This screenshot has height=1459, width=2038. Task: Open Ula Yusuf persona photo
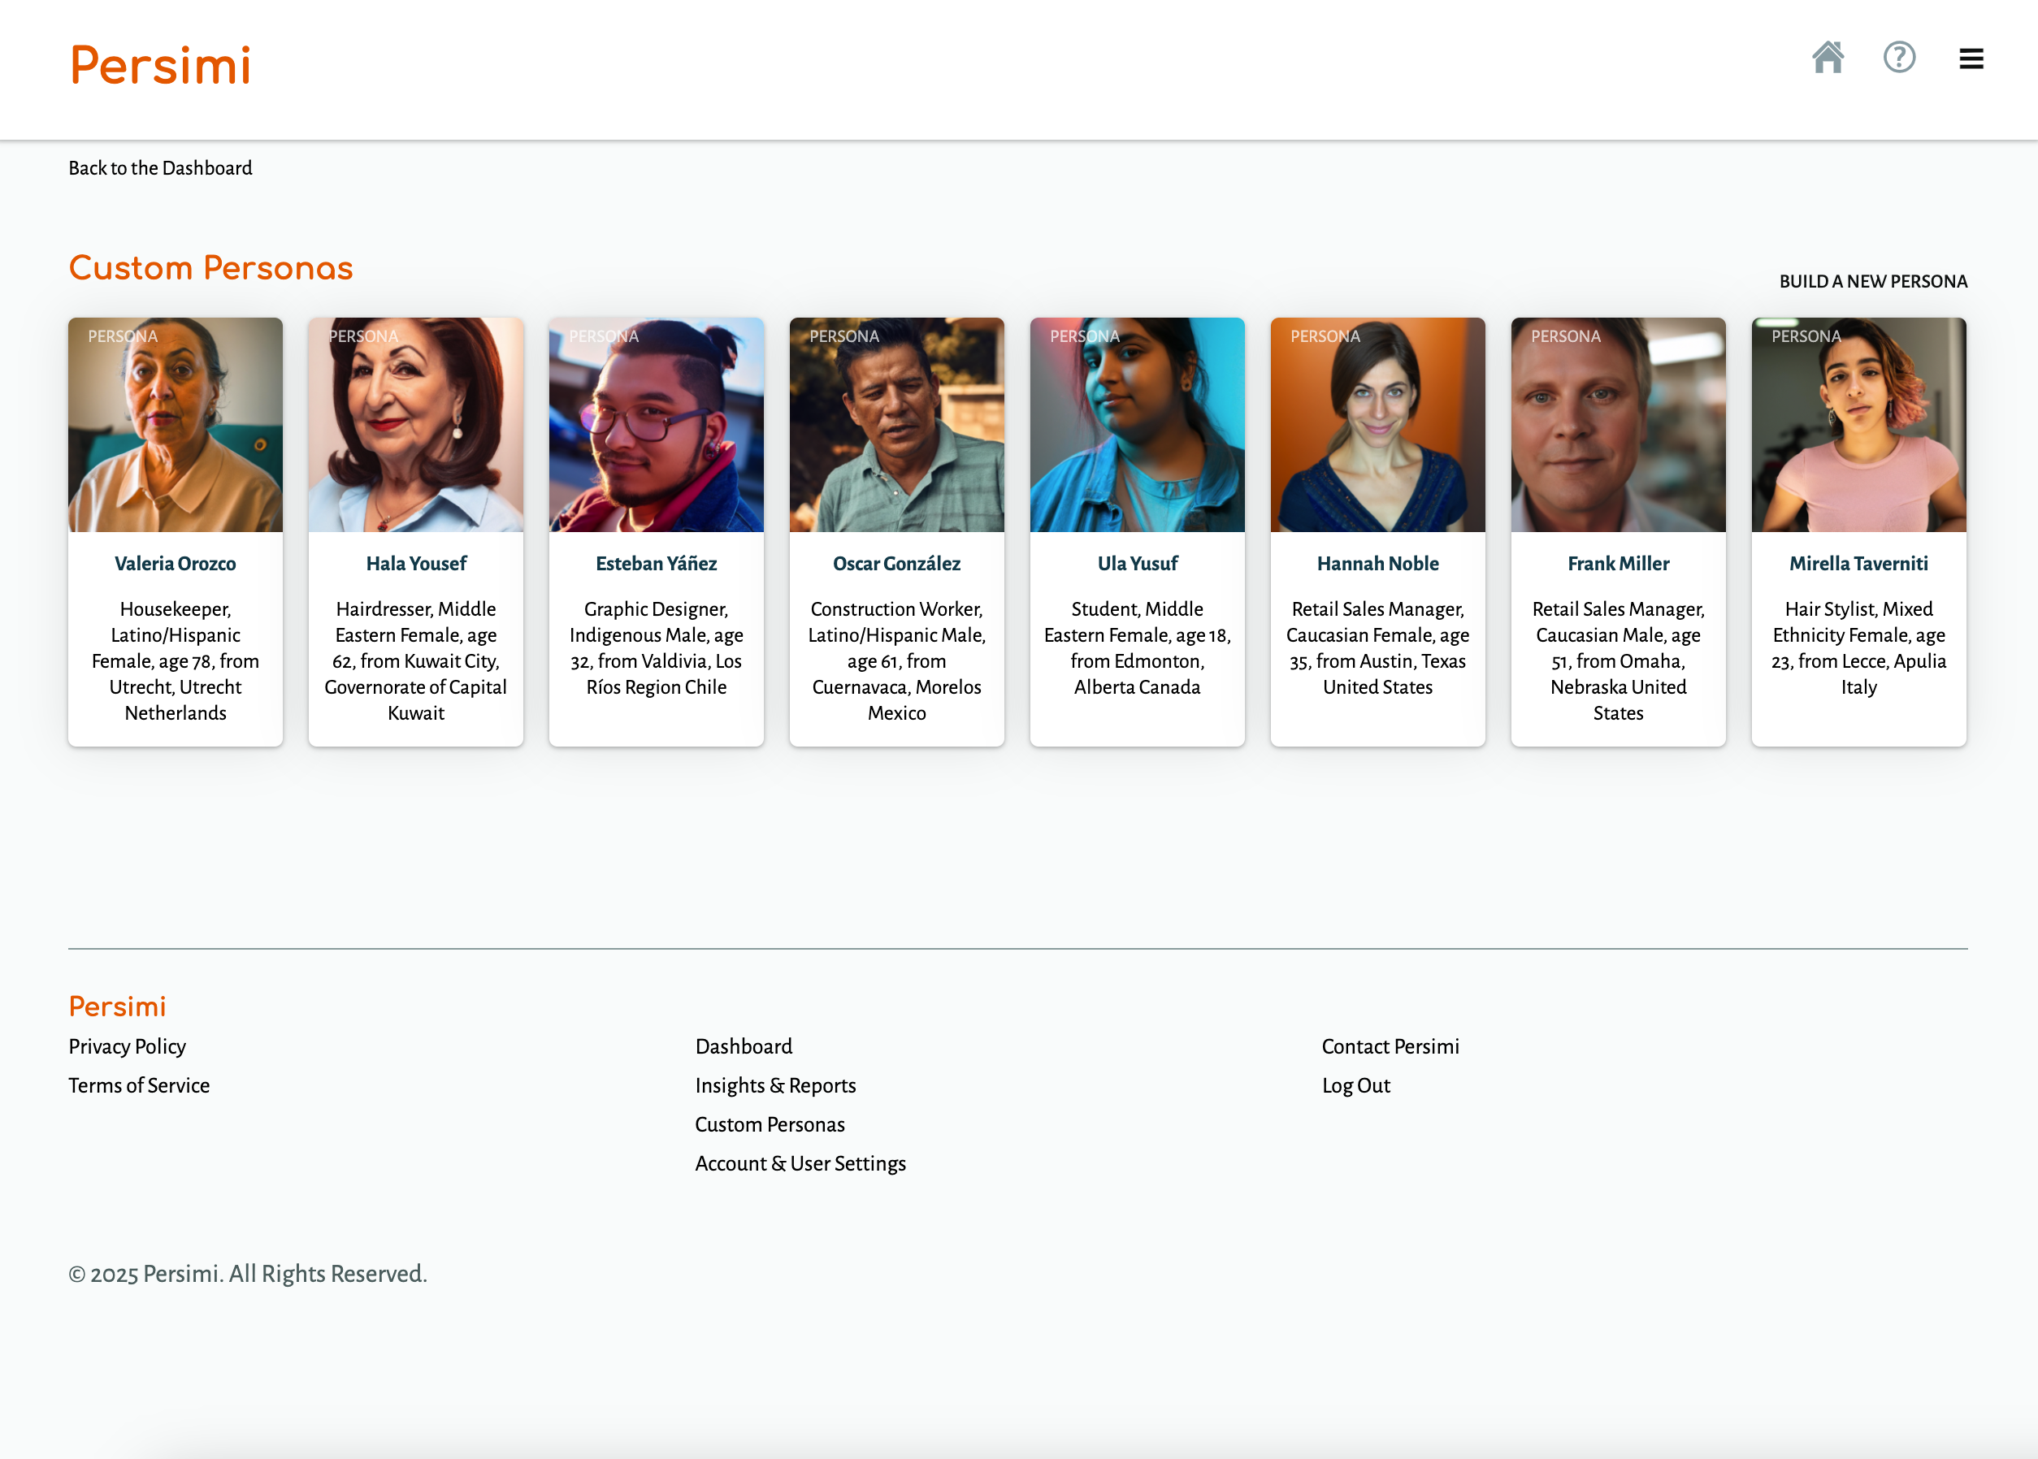point(1138,424)
